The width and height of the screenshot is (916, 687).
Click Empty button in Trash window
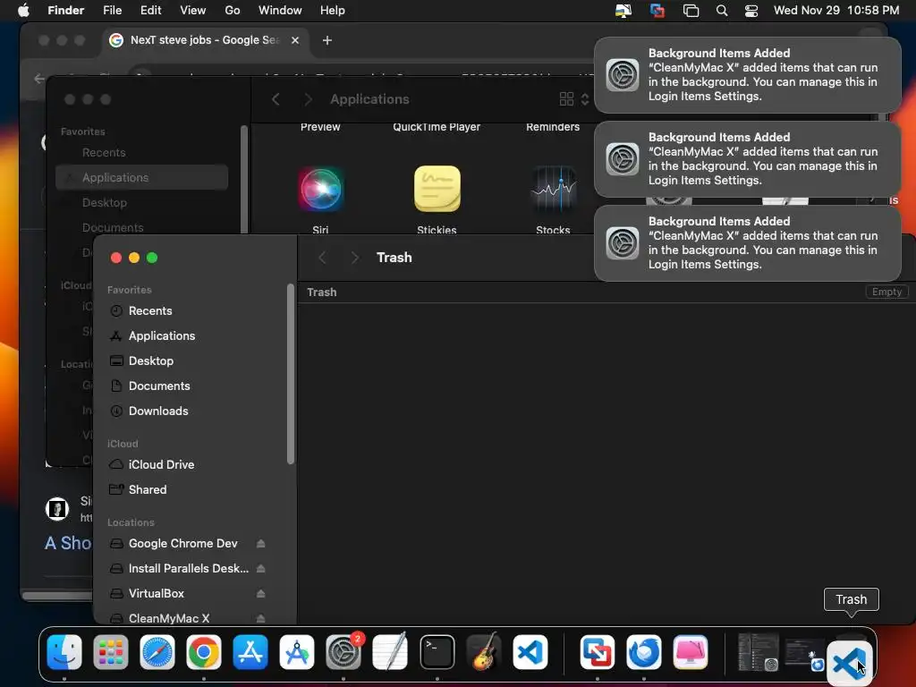coord(886,292)
